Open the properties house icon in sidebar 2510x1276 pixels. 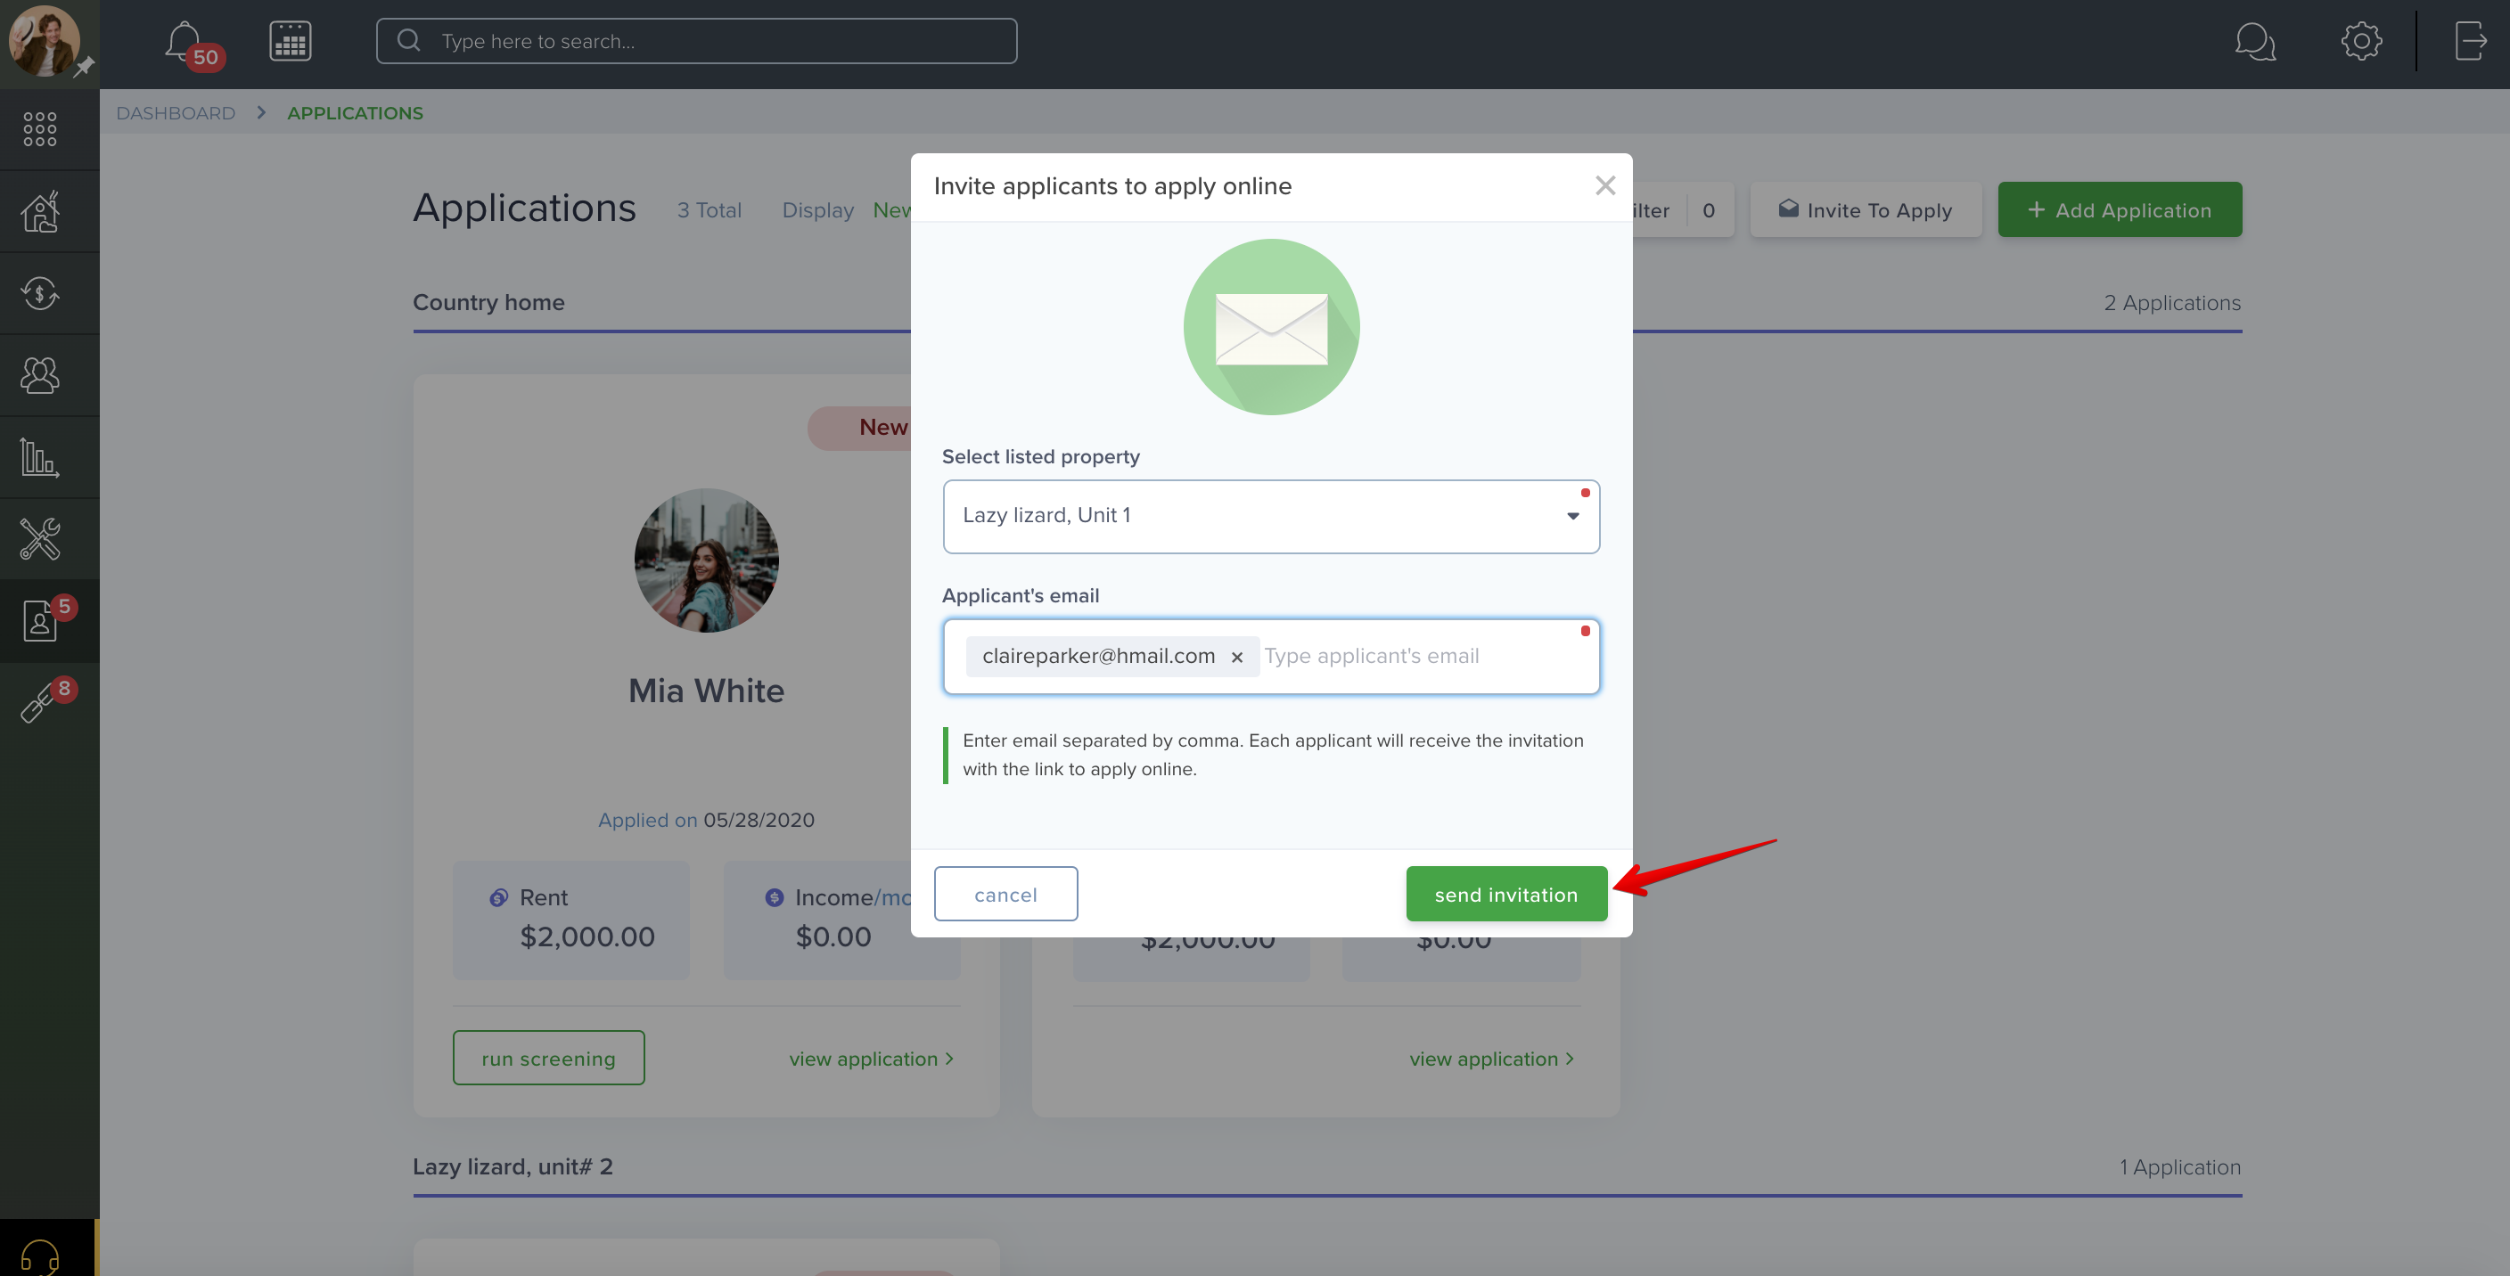tap(40, 210)
